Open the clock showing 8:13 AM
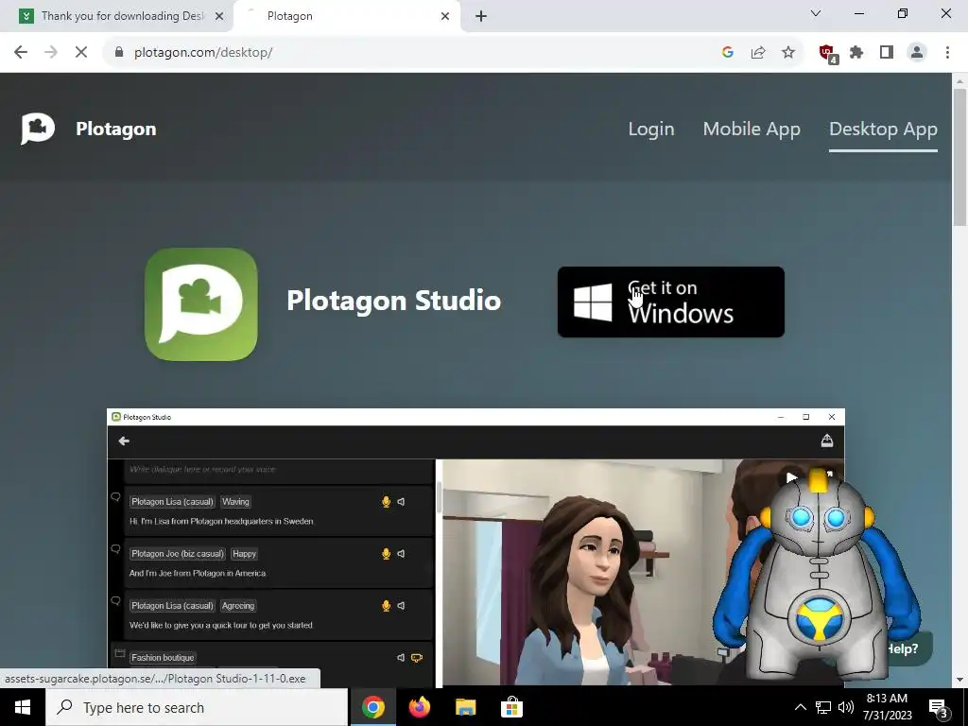 887,707
